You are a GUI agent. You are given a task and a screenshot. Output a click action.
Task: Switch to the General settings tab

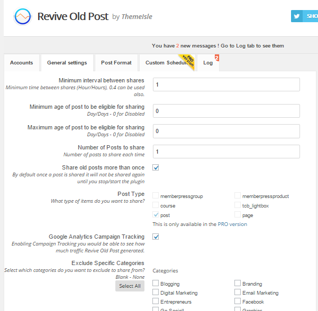point(67,63)
